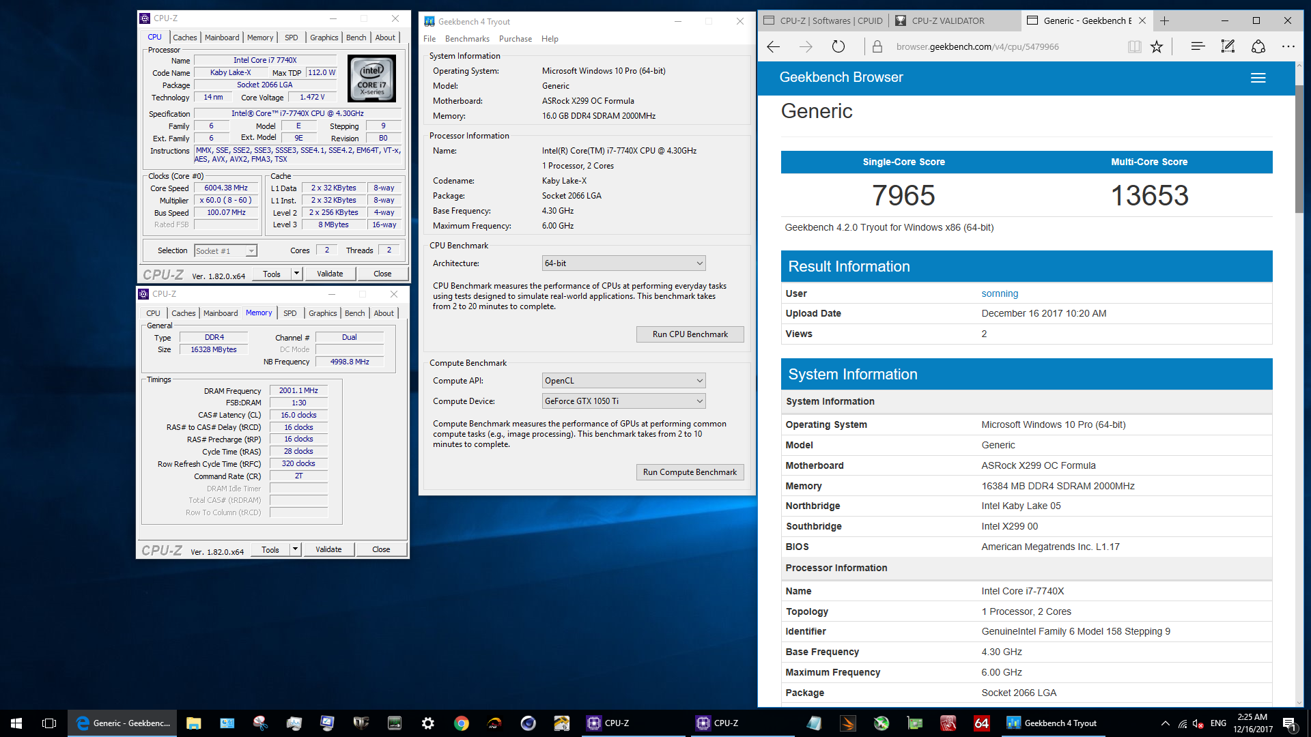Open Graphics tab in bottom CPU-Z window
This screenshot has height=737, width=1311.
(322, 313)
